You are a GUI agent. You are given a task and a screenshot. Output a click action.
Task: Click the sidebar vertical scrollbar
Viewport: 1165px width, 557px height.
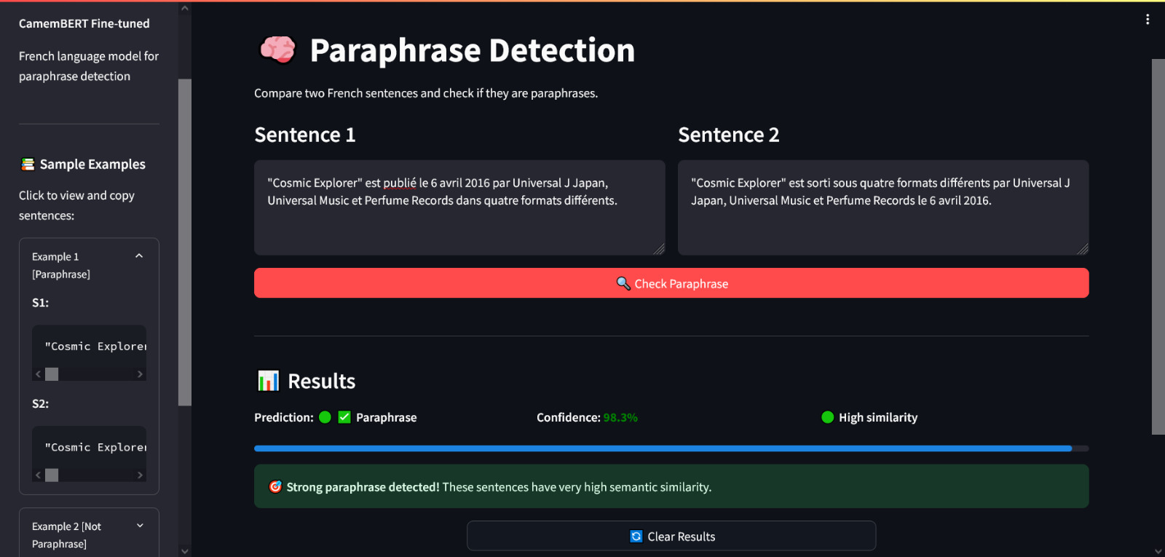click(185, 242)
